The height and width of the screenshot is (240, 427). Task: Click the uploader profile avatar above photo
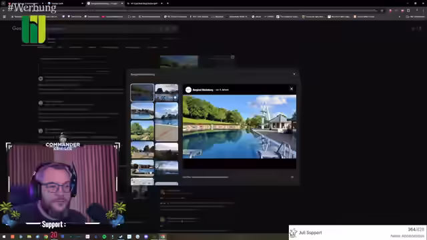(188, 90)
